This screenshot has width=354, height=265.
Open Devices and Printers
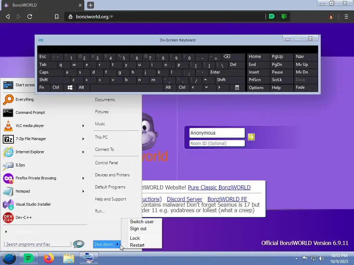coord(112,175)
